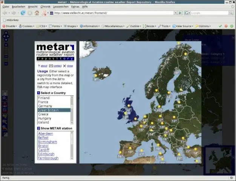
Task: Click the Go arrow beside the address bar
Action: (180, 13)
